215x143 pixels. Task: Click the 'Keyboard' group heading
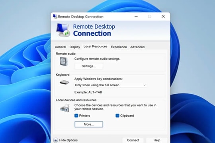pyautogui.click(x=63, y=75)
